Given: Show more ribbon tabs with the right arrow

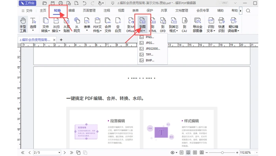Looking at the screenshot, I should (241, 11).
